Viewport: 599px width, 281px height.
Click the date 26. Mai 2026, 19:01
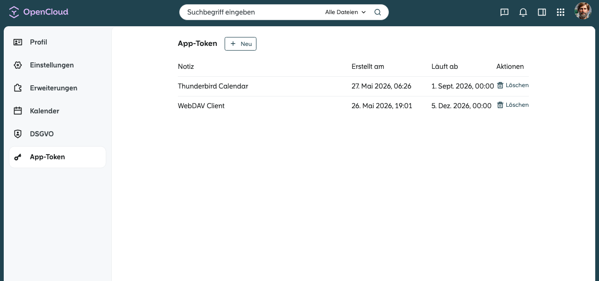(x=382, y=106)
